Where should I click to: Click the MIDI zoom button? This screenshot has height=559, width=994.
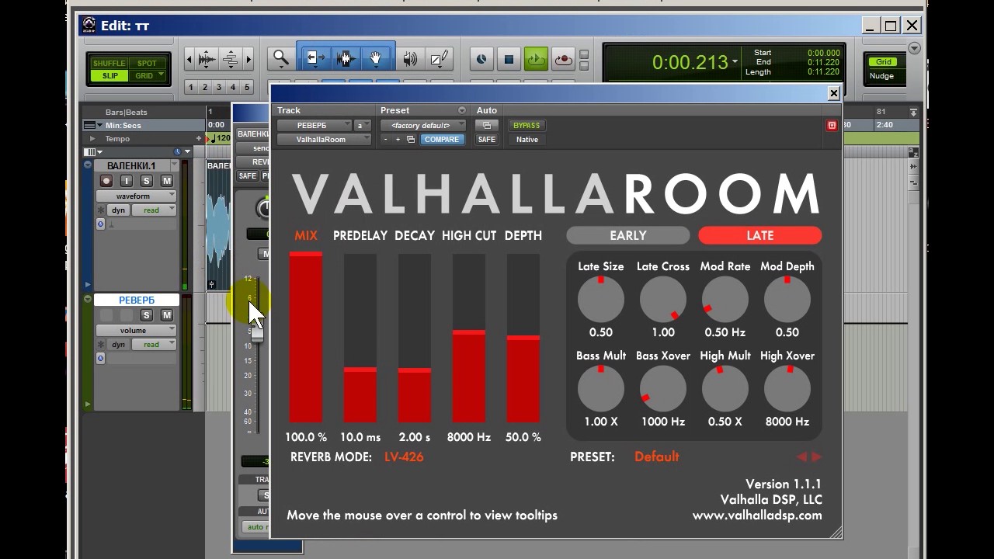click(x=231, y=59)
